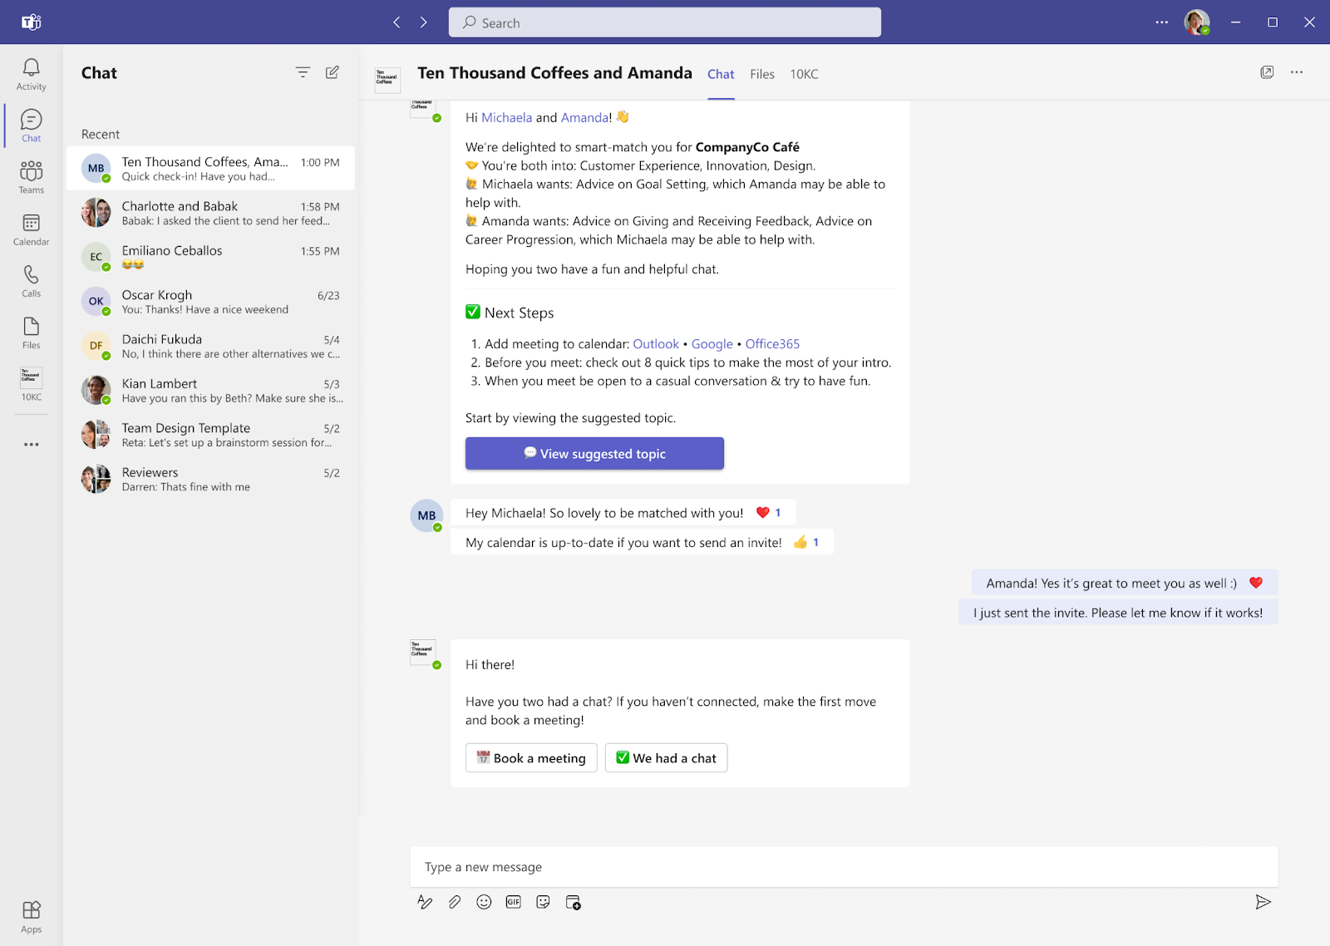
Task: Open the Apps store
Action: 31,917
